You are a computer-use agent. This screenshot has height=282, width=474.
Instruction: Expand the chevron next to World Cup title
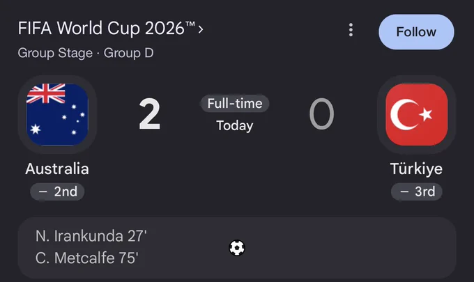pos(201,29)
